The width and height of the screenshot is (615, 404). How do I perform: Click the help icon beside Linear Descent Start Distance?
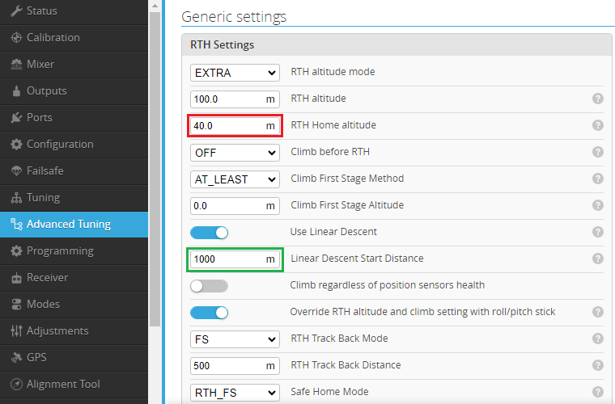pyautogui.click(x=598, y=259)
